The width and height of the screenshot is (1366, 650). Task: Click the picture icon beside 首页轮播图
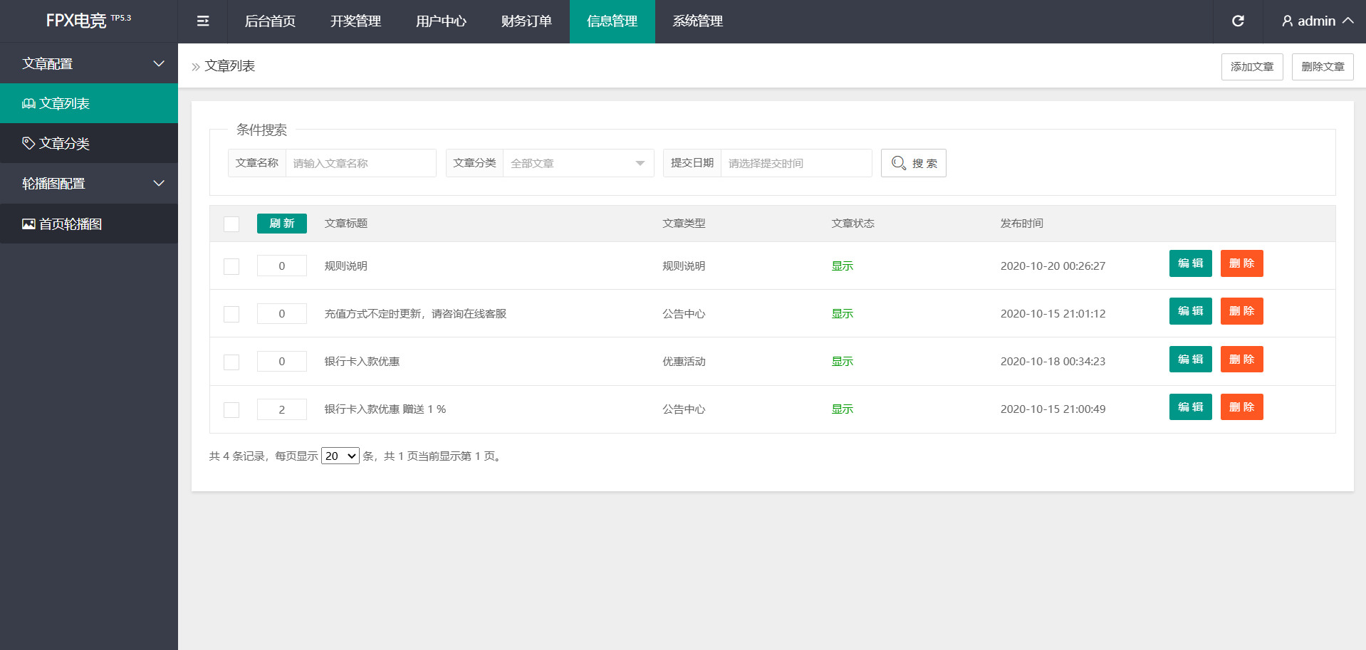click(28, 224)
